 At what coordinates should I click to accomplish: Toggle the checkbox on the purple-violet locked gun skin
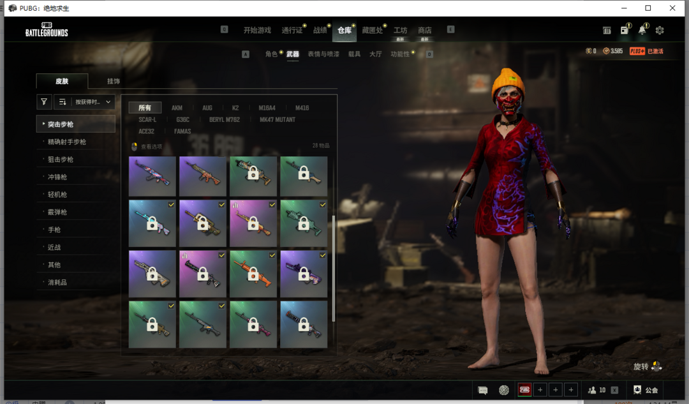[323, 255]
